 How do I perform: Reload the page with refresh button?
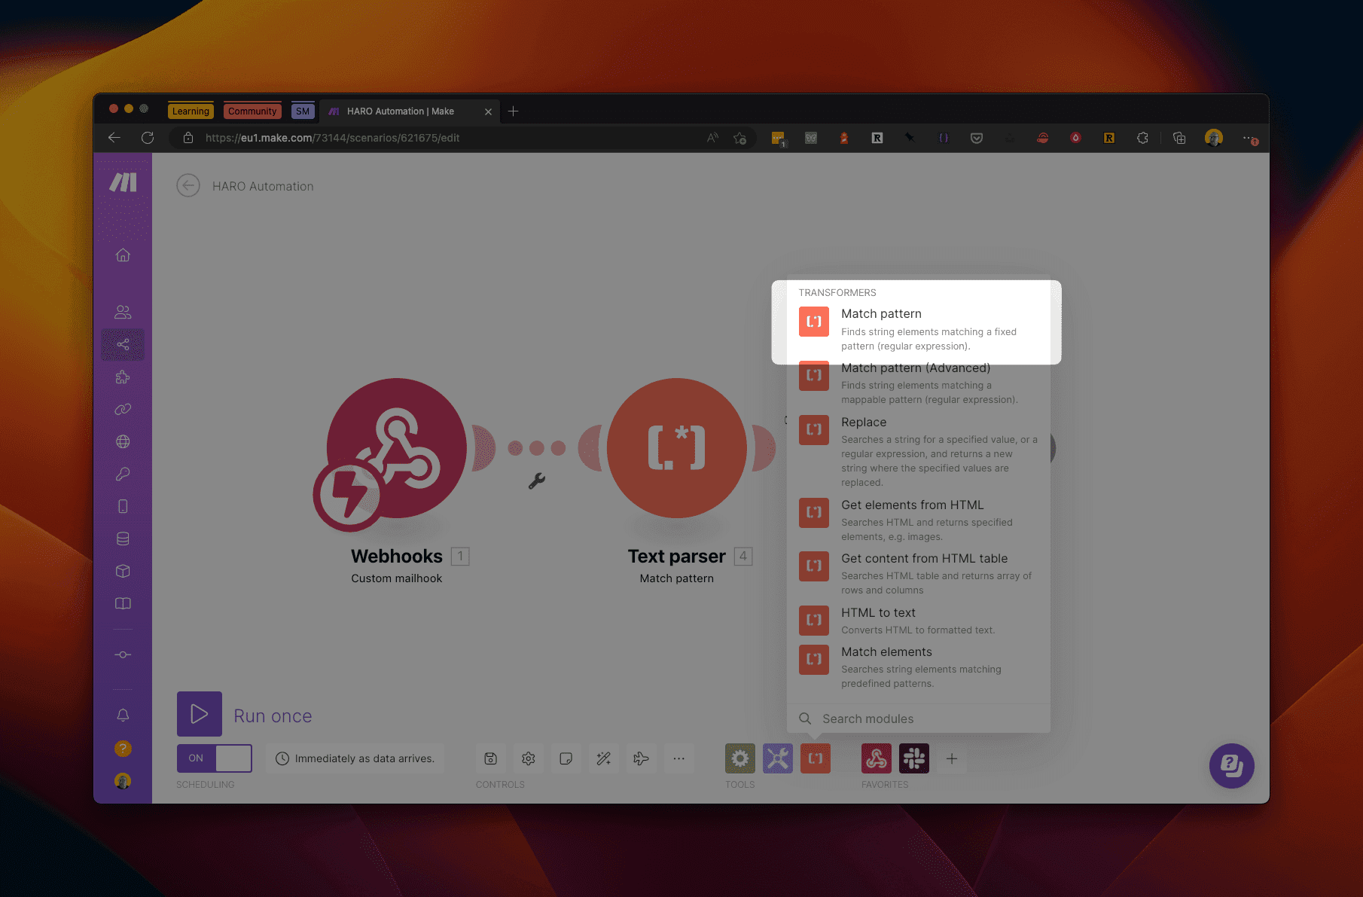(x=148, y=138)
